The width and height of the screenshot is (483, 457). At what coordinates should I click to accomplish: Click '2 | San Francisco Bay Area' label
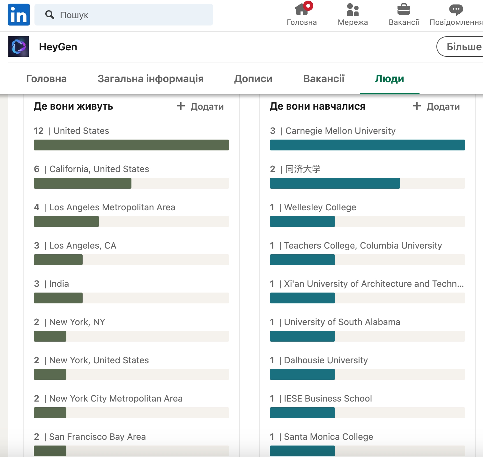tap(90, 437)
